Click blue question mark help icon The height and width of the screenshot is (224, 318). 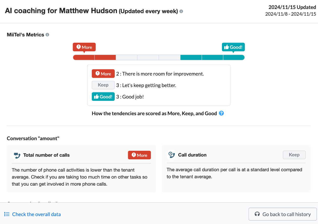(221, 113)
